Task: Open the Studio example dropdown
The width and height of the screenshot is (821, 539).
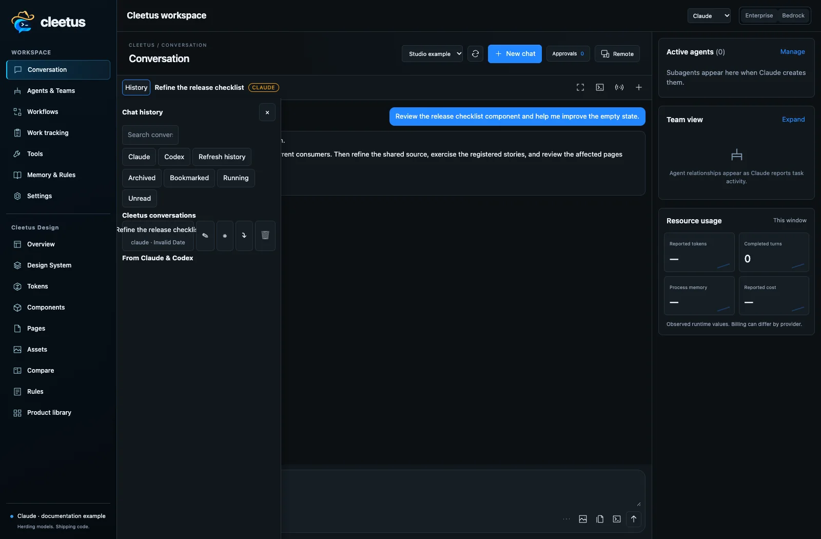Action: 432,54
